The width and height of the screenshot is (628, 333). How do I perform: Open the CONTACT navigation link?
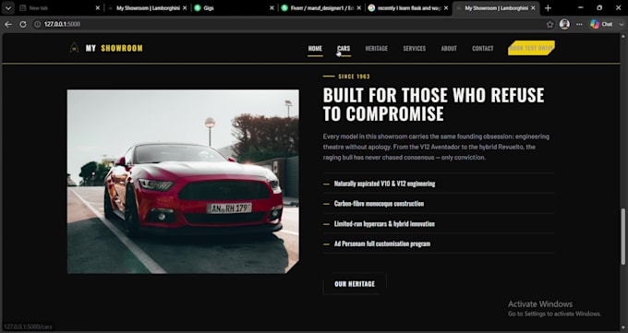click(x=483, y=49)
